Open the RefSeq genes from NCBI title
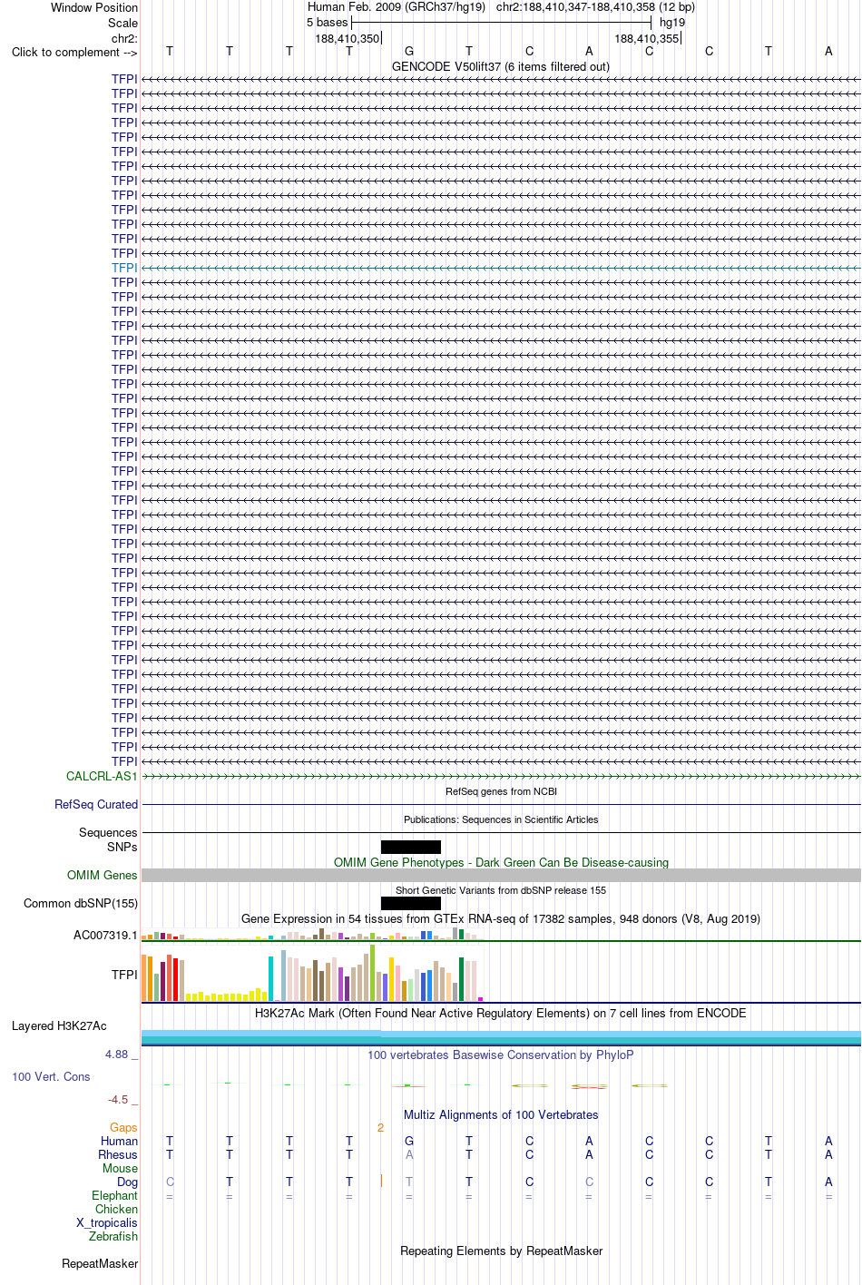862x1285 pixels. (501, 791)
